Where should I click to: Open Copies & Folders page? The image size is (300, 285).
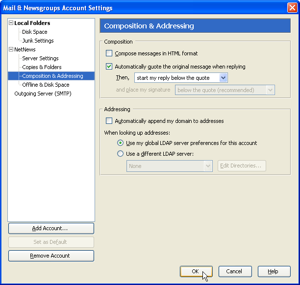42,67
